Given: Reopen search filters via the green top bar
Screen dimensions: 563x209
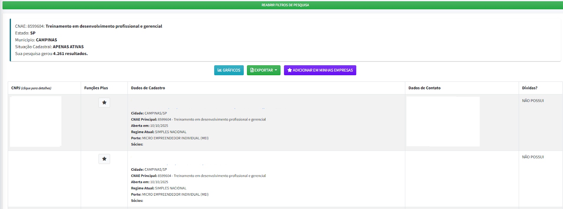Looking at the screenshot, I should 285,5.
